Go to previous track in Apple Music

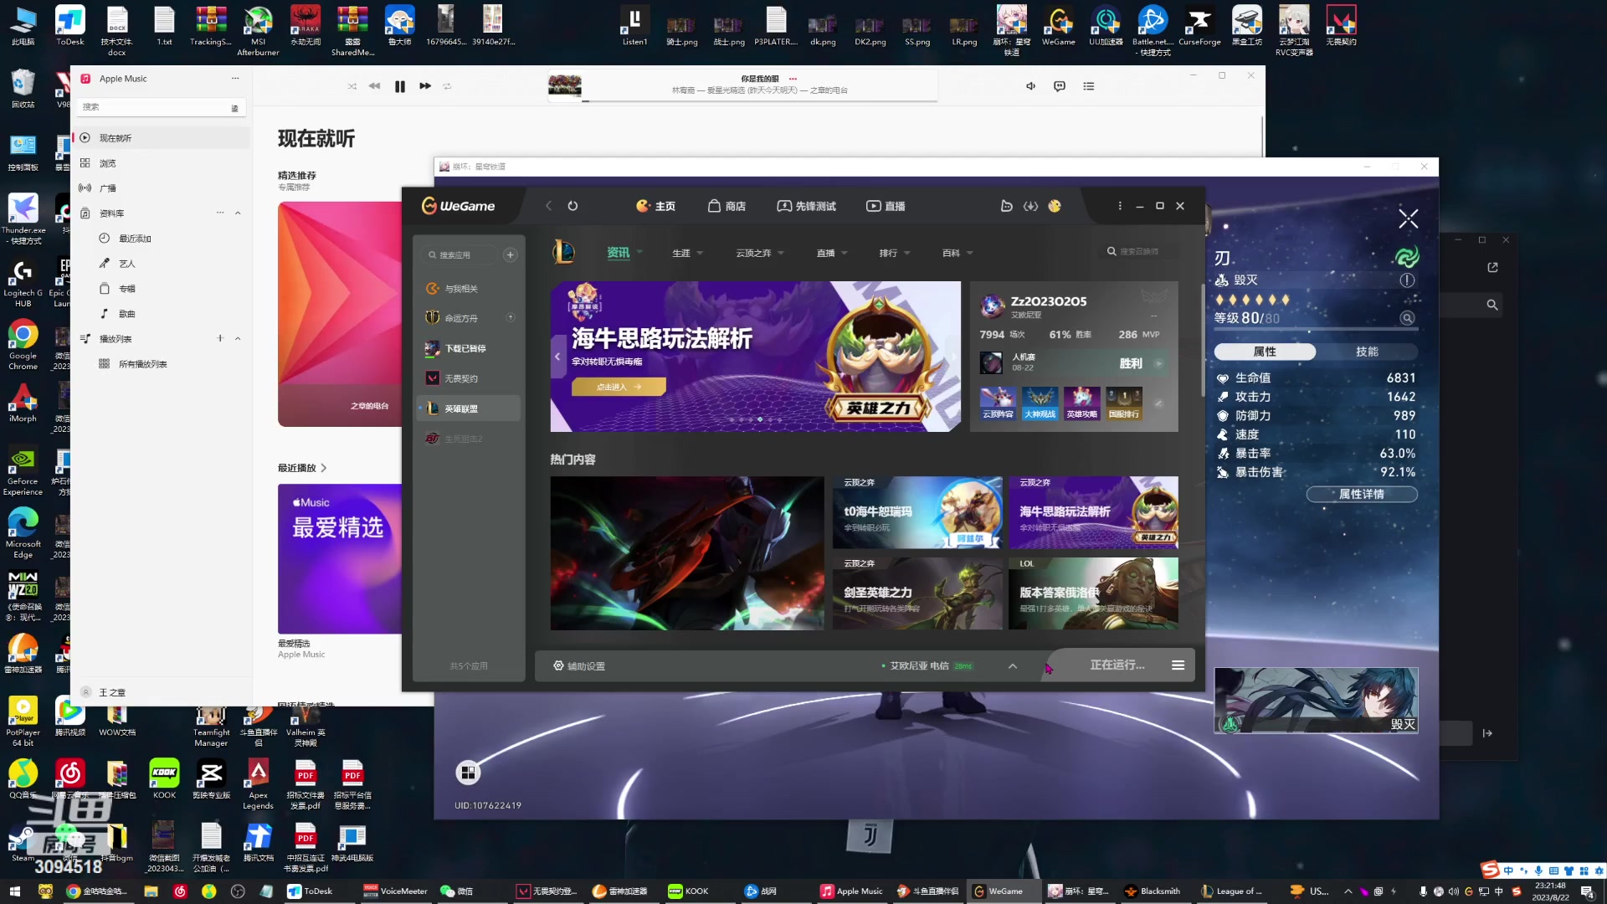click(x=374, y=86)
